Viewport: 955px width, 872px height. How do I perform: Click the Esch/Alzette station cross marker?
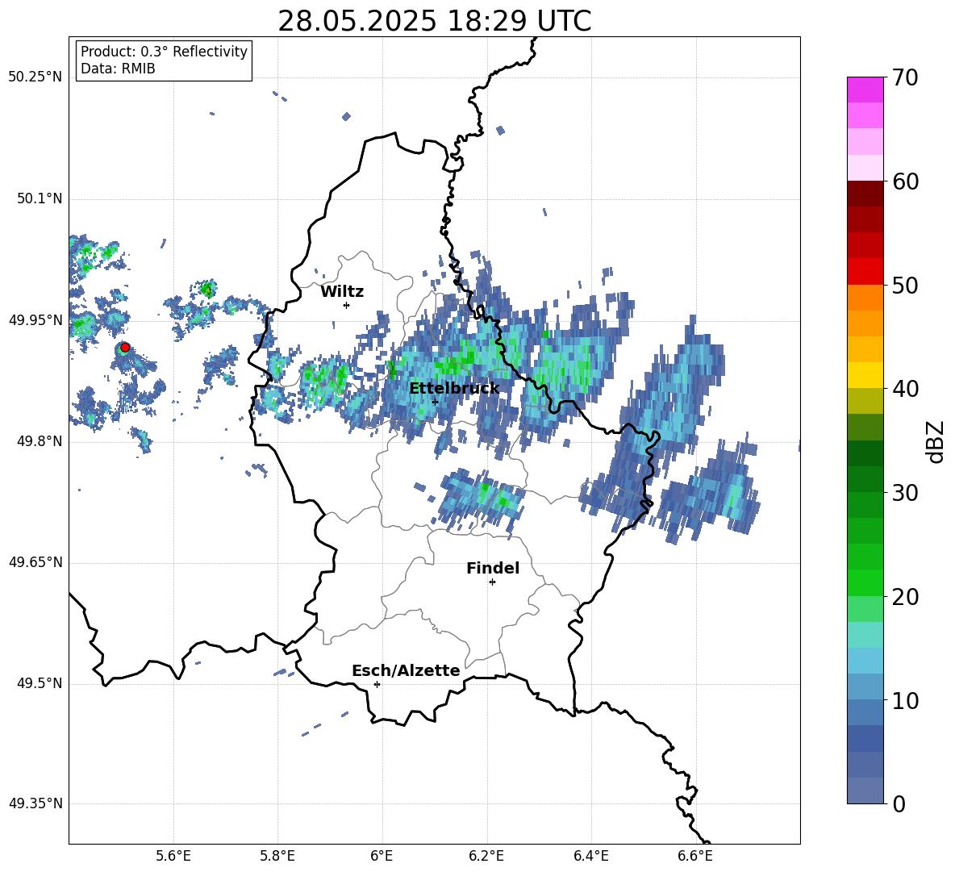(377, 684)
